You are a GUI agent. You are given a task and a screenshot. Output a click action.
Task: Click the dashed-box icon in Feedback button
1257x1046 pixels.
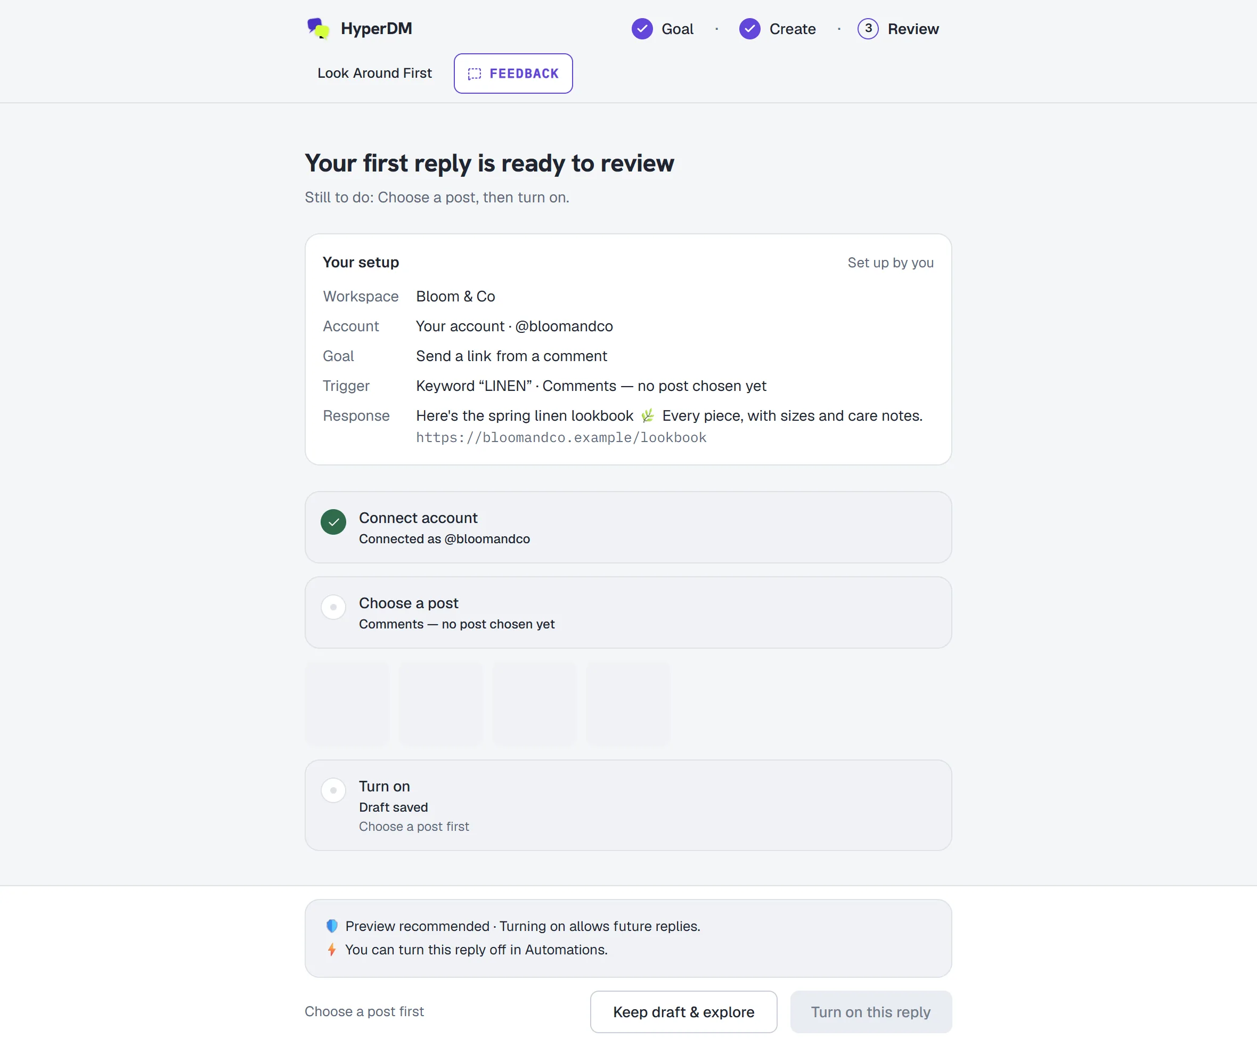point(474,73)
